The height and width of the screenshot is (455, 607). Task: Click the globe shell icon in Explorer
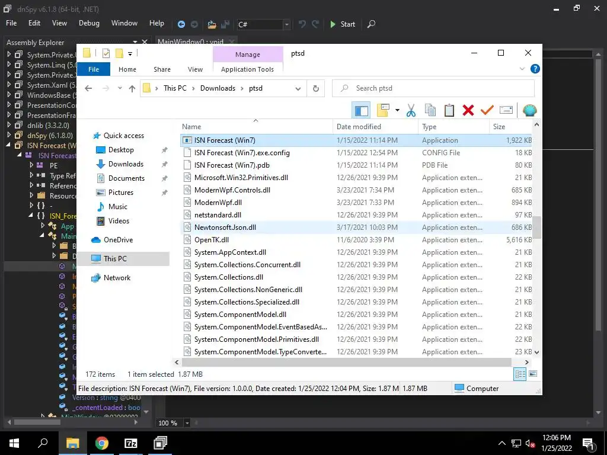pyautogui.click(x=529, y=110)
